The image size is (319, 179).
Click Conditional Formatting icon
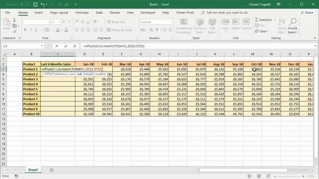coord(184,22)
